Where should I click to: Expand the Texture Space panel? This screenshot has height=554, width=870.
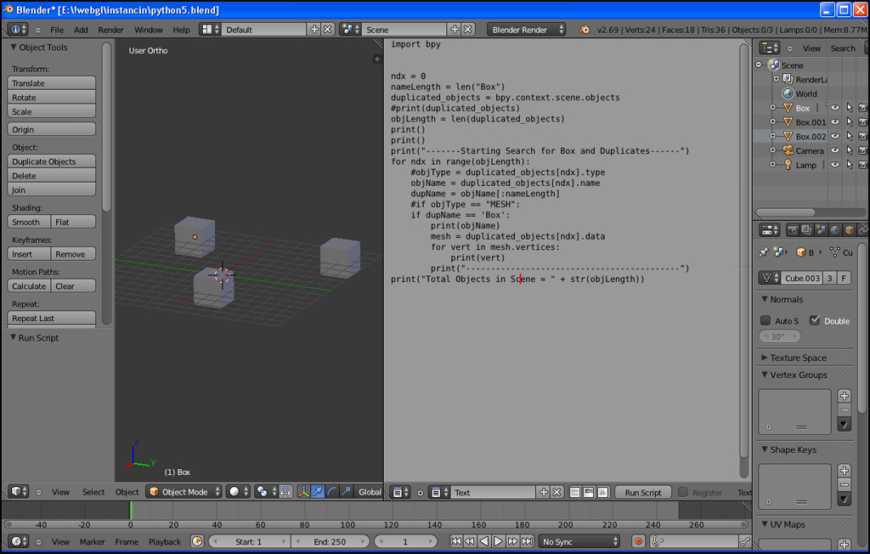[x=765, y=358]
